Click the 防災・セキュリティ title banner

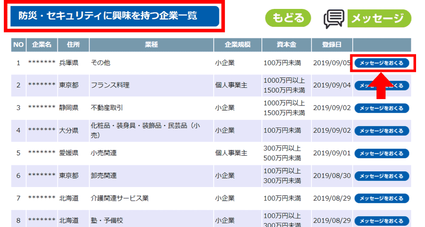coord(114,16)
